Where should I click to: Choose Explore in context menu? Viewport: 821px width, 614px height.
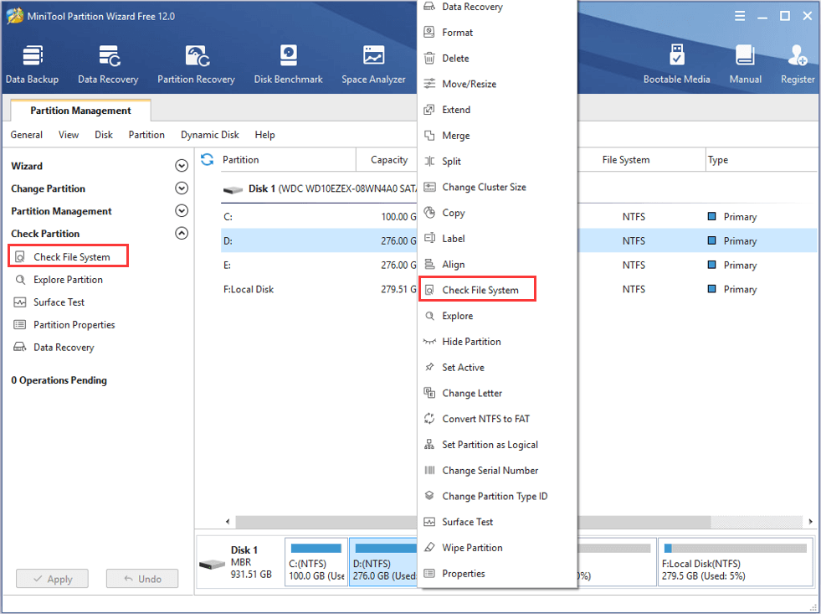click(497, 316)
